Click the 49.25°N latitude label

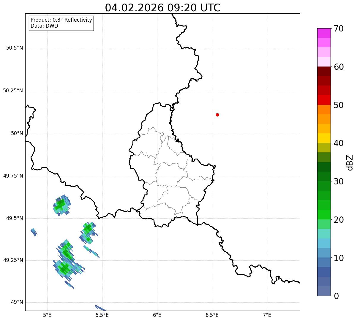(x=13, y=260)
